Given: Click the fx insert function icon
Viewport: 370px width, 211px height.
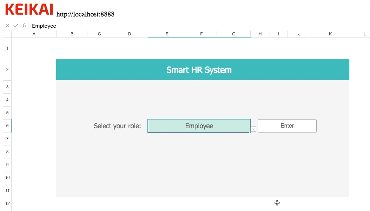Looking at the screenshot, I should coord(24,26).
